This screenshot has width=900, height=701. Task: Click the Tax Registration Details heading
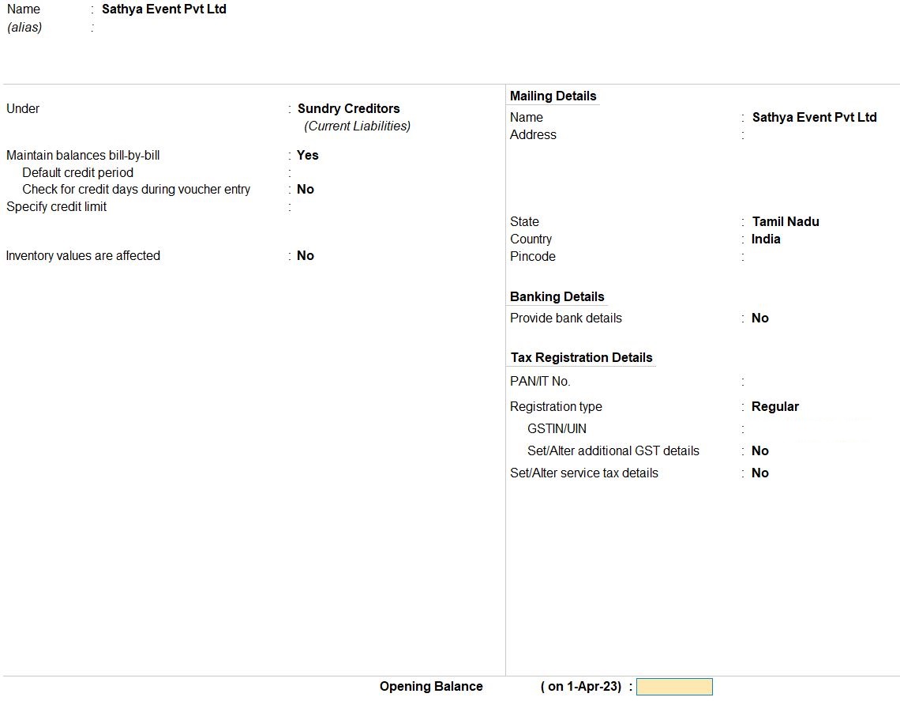click(581, 357)
